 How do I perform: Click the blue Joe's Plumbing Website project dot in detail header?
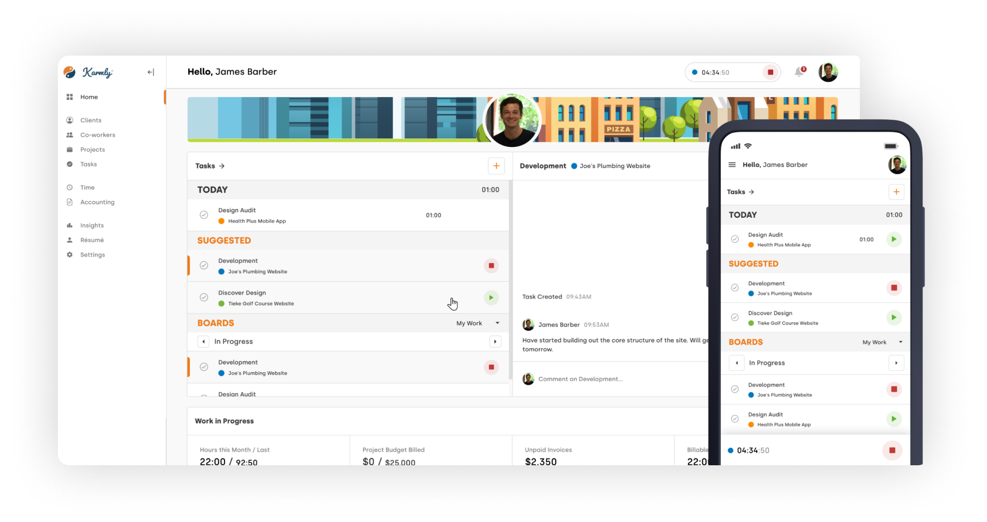tap(574, 166)
